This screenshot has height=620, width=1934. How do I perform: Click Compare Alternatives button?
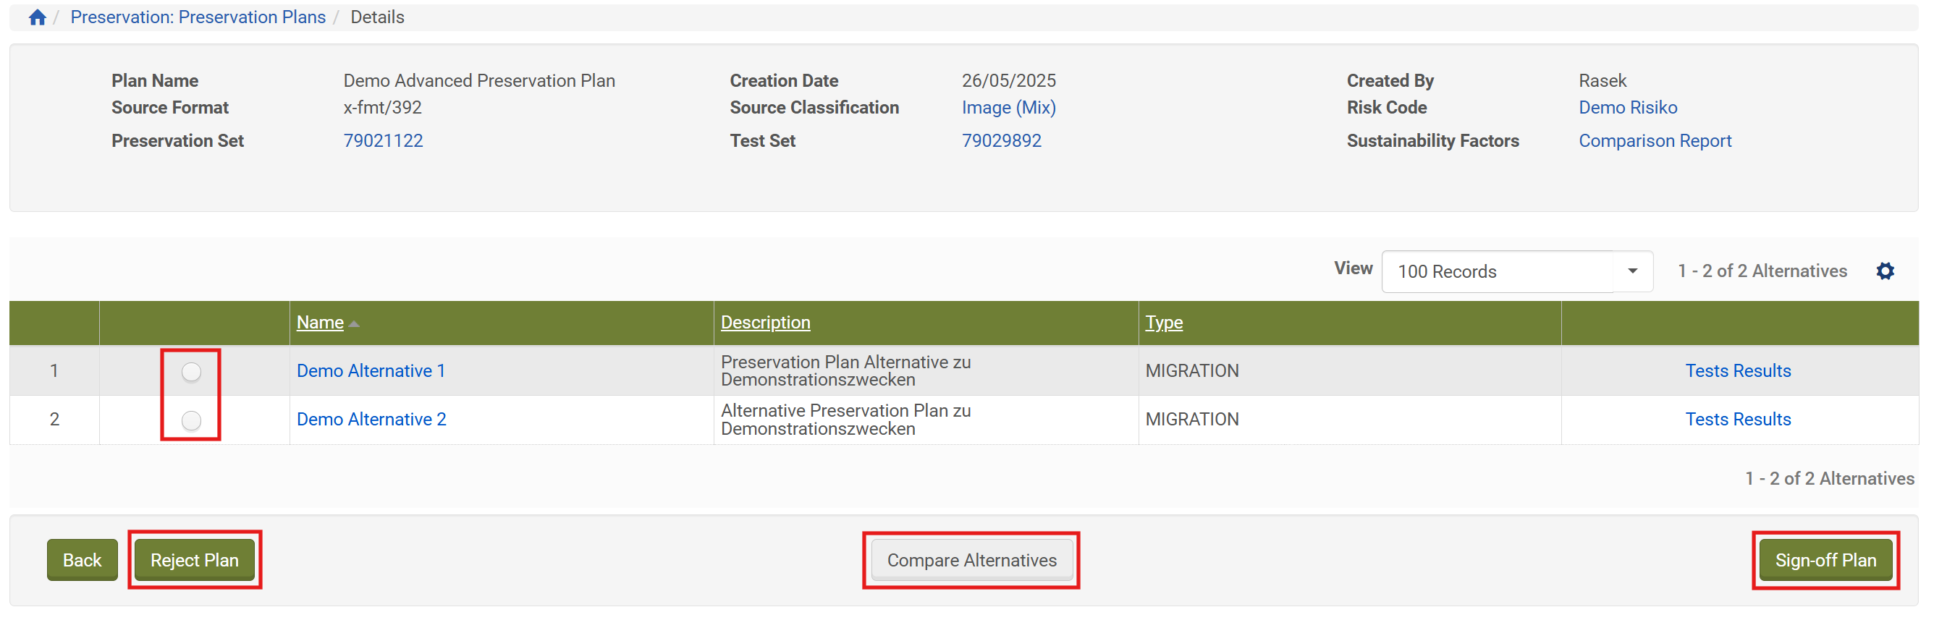(971, 560)
